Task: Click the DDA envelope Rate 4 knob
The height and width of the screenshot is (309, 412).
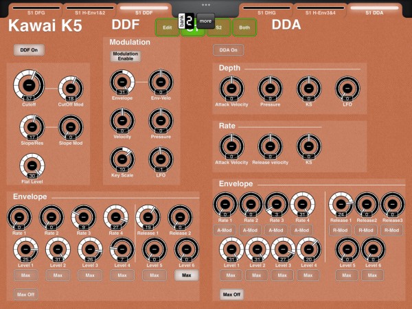Action: tap(302, 205)
